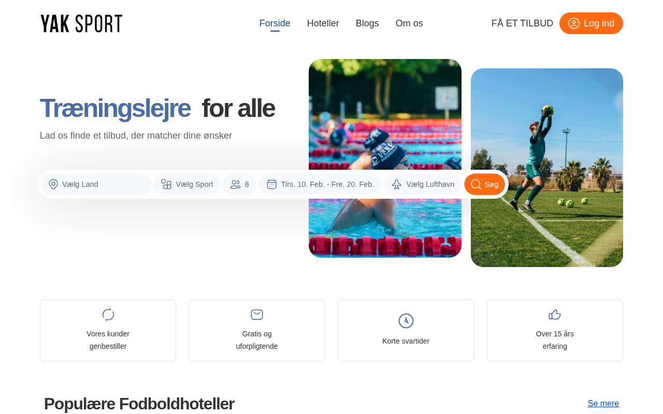Image resolution: width=663 pixels, height=414 pixels.
Task: Click the user profile icon in Log ind
Action: pos(574,23)
